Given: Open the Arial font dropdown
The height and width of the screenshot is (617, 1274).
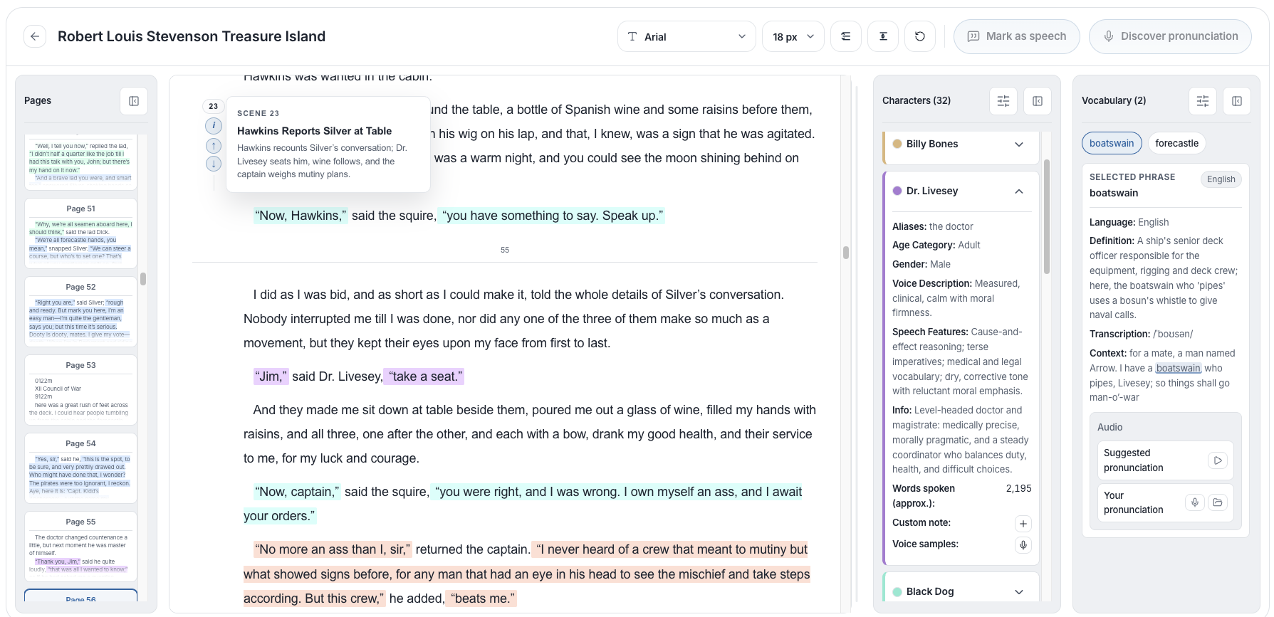Looking at the screenshot, I should [686, 36].
